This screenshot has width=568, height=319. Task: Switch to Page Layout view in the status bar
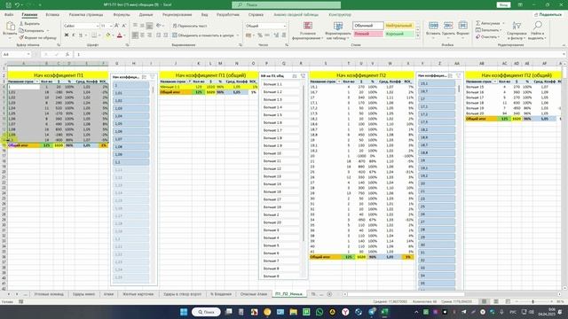(496, 301)
